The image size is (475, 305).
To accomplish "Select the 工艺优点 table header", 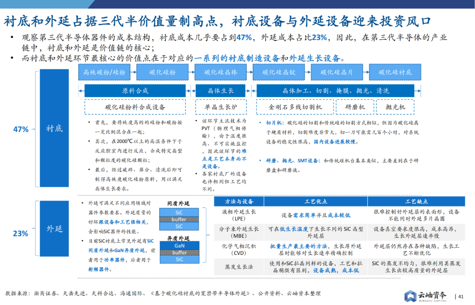I will (x=316, y=201).
